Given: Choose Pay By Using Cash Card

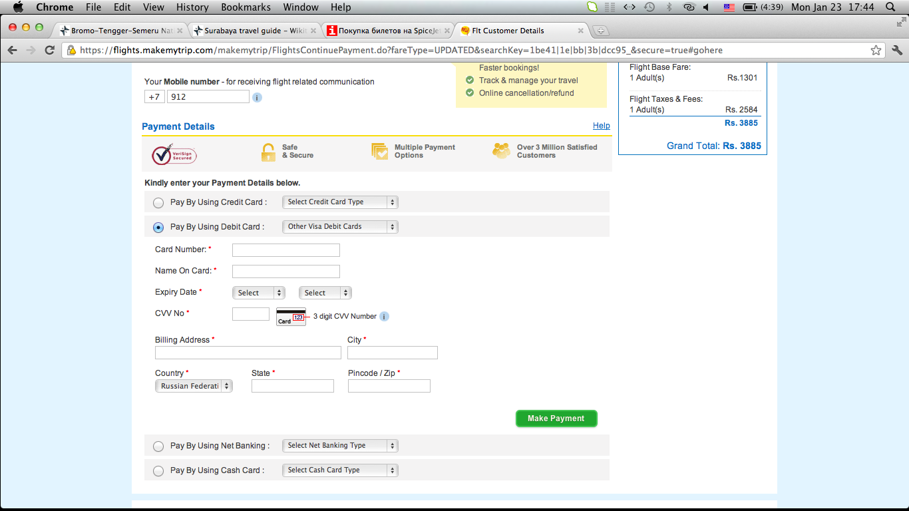Looking at the screenshot, I should [x=158, y=471].
